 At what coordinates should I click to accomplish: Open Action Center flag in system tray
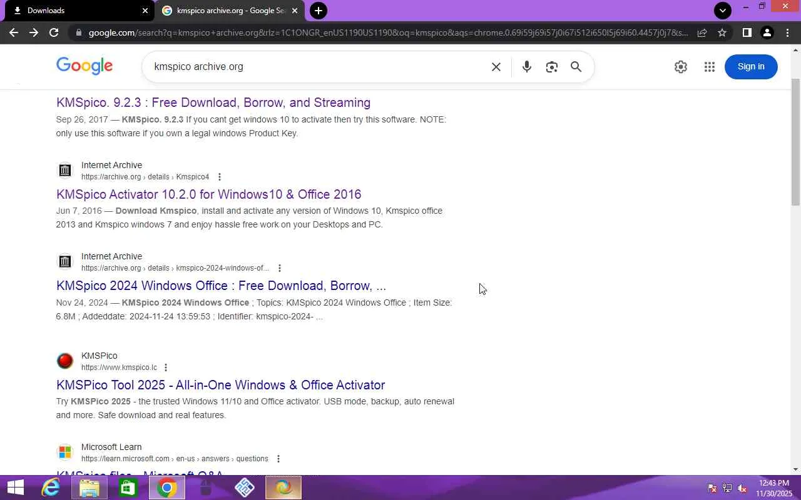pyautogui.click(x=712, y=488)
